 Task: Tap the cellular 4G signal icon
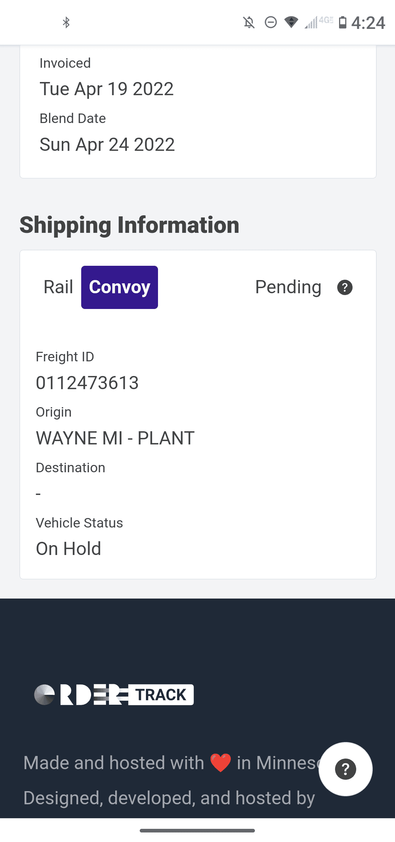point(319,22)
